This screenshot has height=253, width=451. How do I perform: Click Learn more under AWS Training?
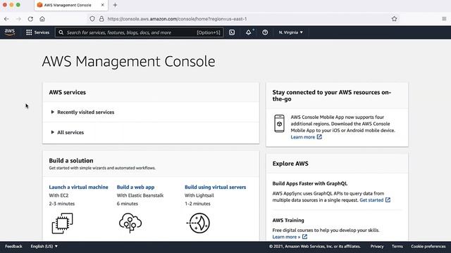286,237
